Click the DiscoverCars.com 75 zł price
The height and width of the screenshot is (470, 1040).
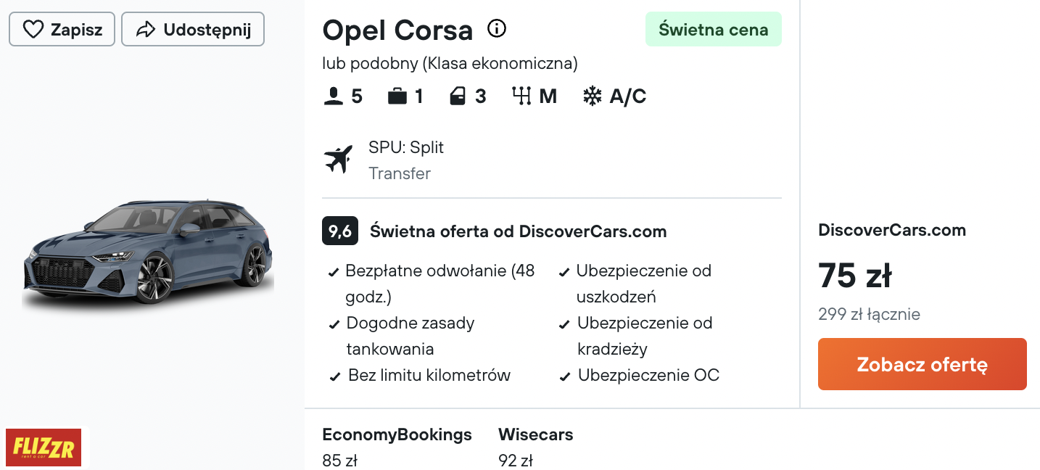(854, 276)
